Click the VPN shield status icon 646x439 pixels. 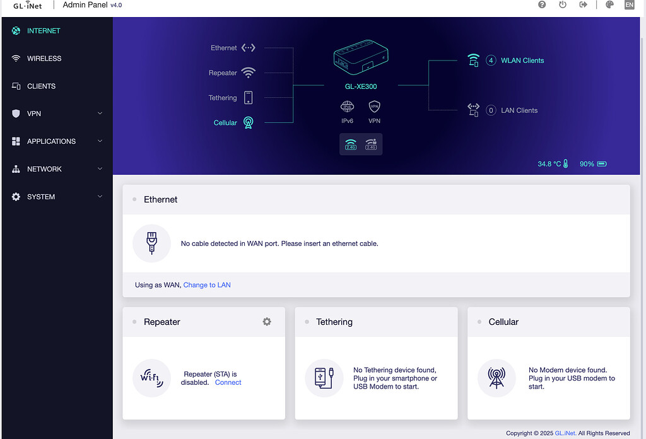374,107
